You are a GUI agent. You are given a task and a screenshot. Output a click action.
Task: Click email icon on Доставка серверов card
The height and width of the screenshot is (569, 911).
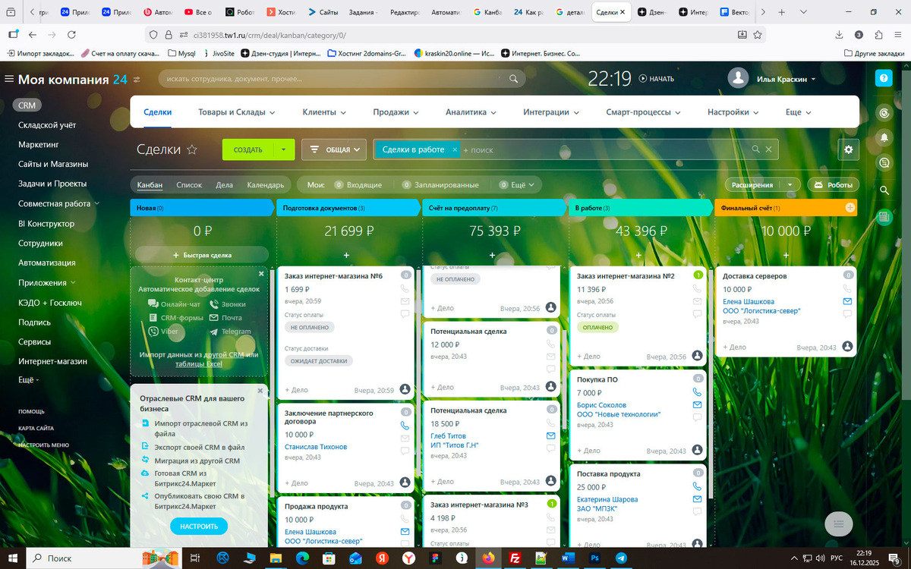847,301
